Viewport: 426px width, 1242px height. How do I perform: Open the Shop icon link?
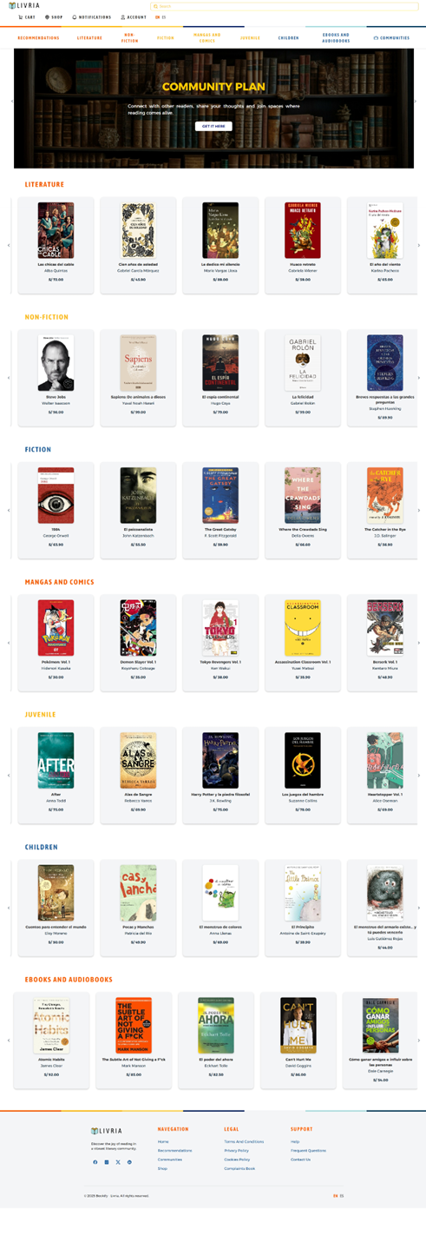[x=47, y=17]
